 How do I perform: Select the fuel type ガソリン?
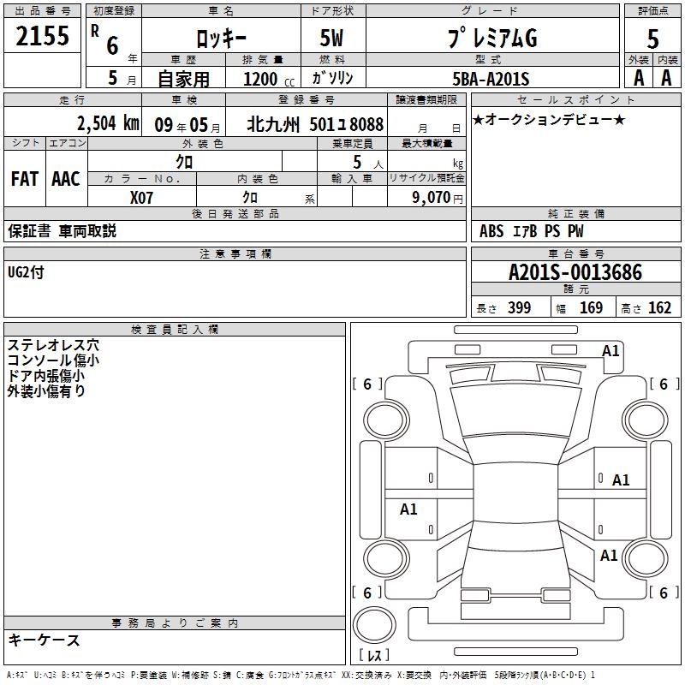tap(332, 78)
